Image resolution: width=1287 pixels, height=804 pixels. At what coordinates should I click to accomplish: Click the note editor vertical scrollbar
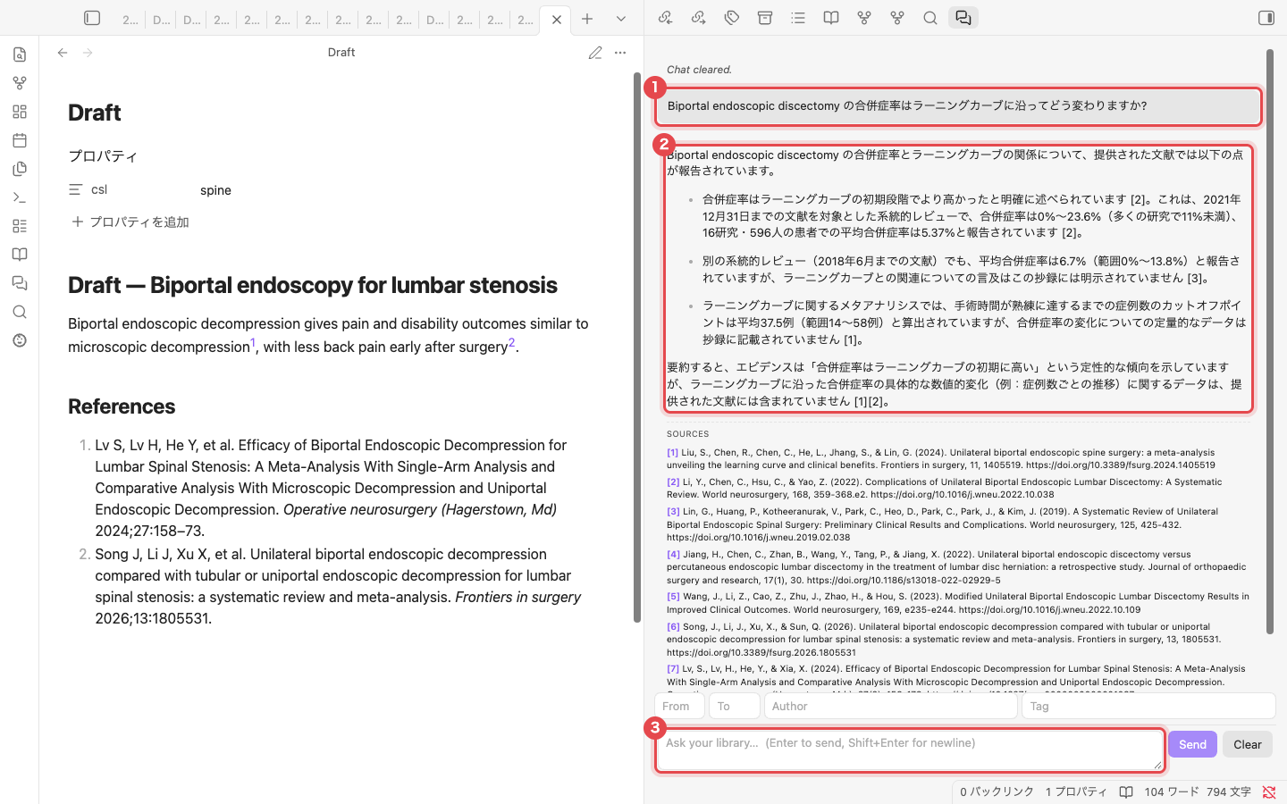(x=637, y=347)
